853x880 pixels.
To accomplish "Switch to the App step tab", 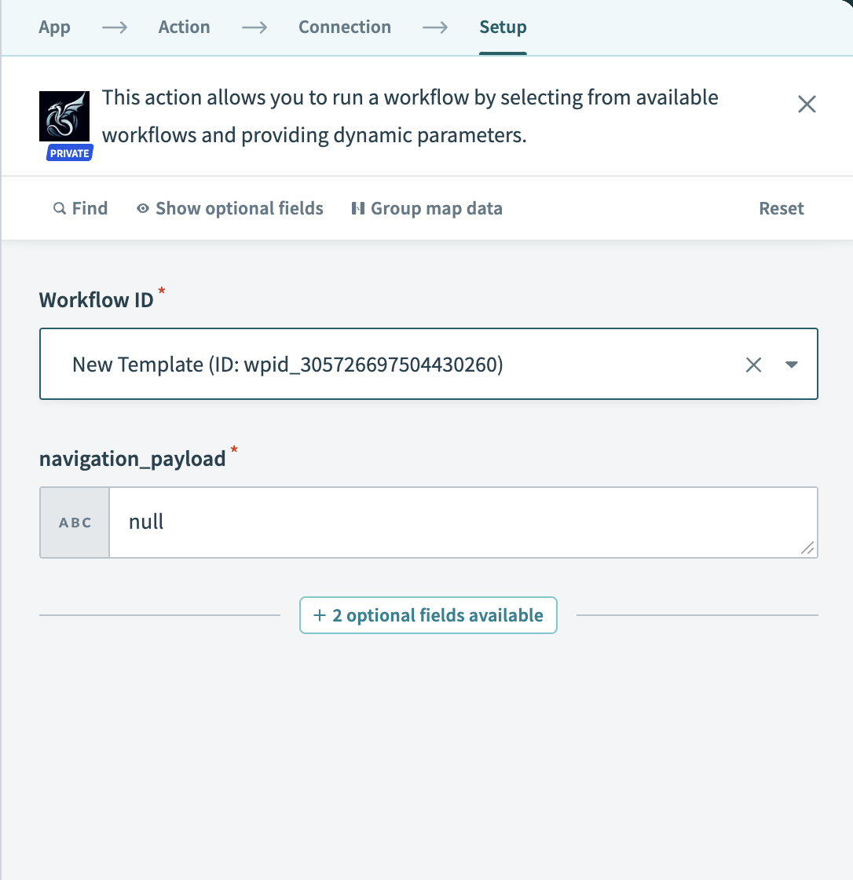I will [x=55, y=27].
